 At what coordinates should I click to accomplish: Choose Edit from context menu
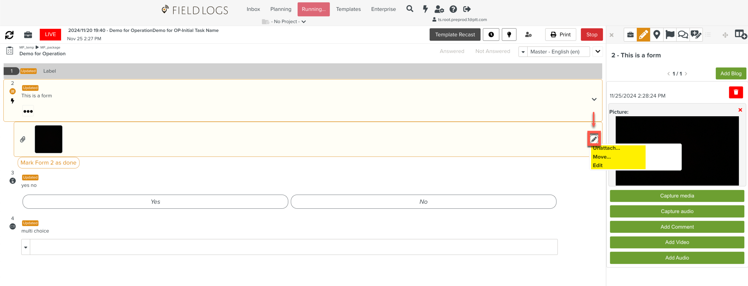[598, 166]
